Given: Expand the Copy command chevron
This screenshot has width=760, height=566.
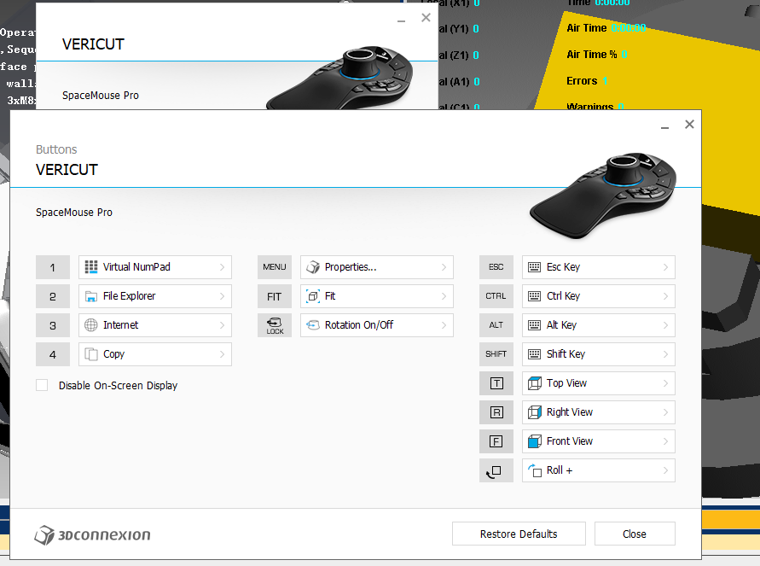Looking at the screenshot, I should (x=222, y=354).
